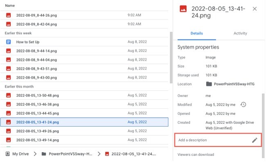
Task: Click the Earlier this month group heading
Action: point(19,87)
